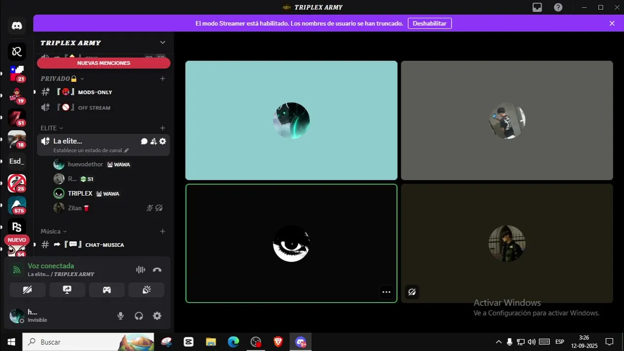Open red Z server with 51 badge
The width and height of the screenshot is (624, 351).
click(x=17, y=117)
